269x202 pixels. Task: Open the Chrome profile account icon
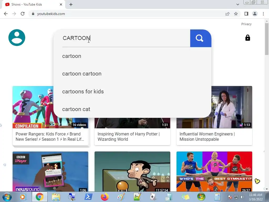(x=255, y=14)
